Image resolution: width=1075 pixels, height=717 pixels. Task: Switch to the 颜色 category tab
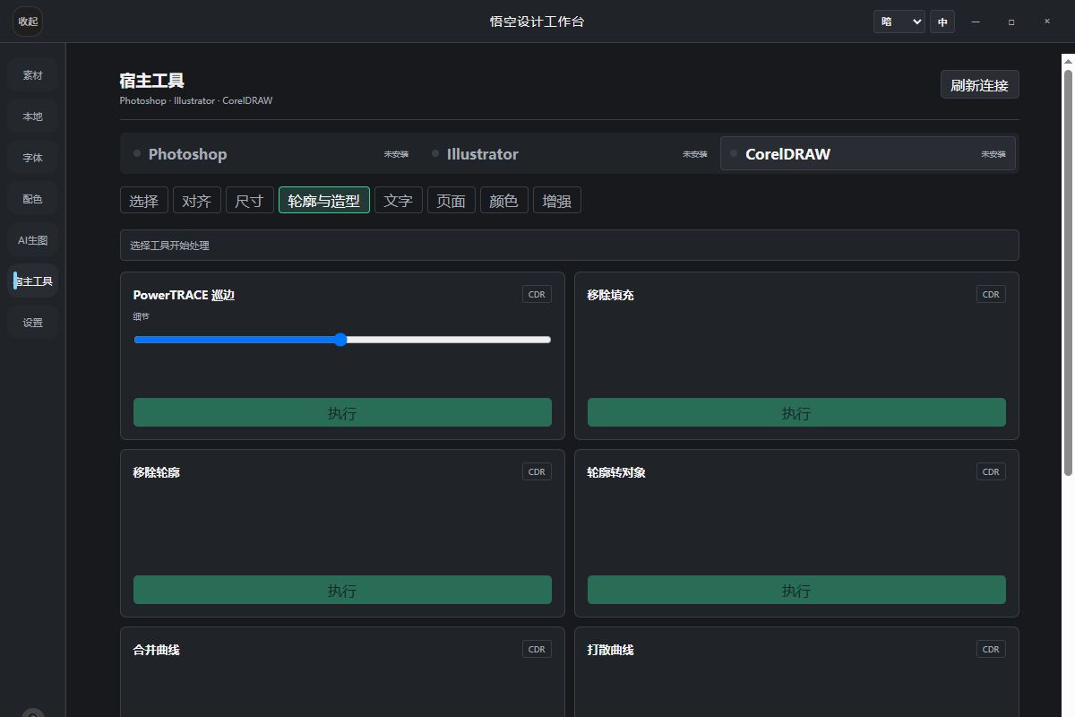[x=504, y=201]
